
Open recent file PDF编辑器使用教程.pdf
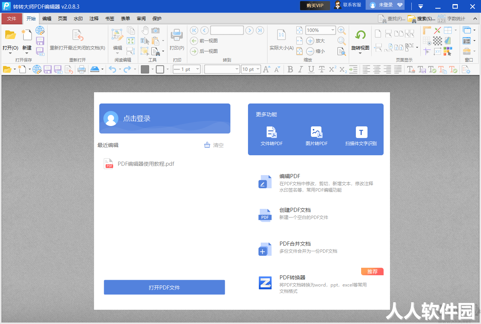coord(139,163)
